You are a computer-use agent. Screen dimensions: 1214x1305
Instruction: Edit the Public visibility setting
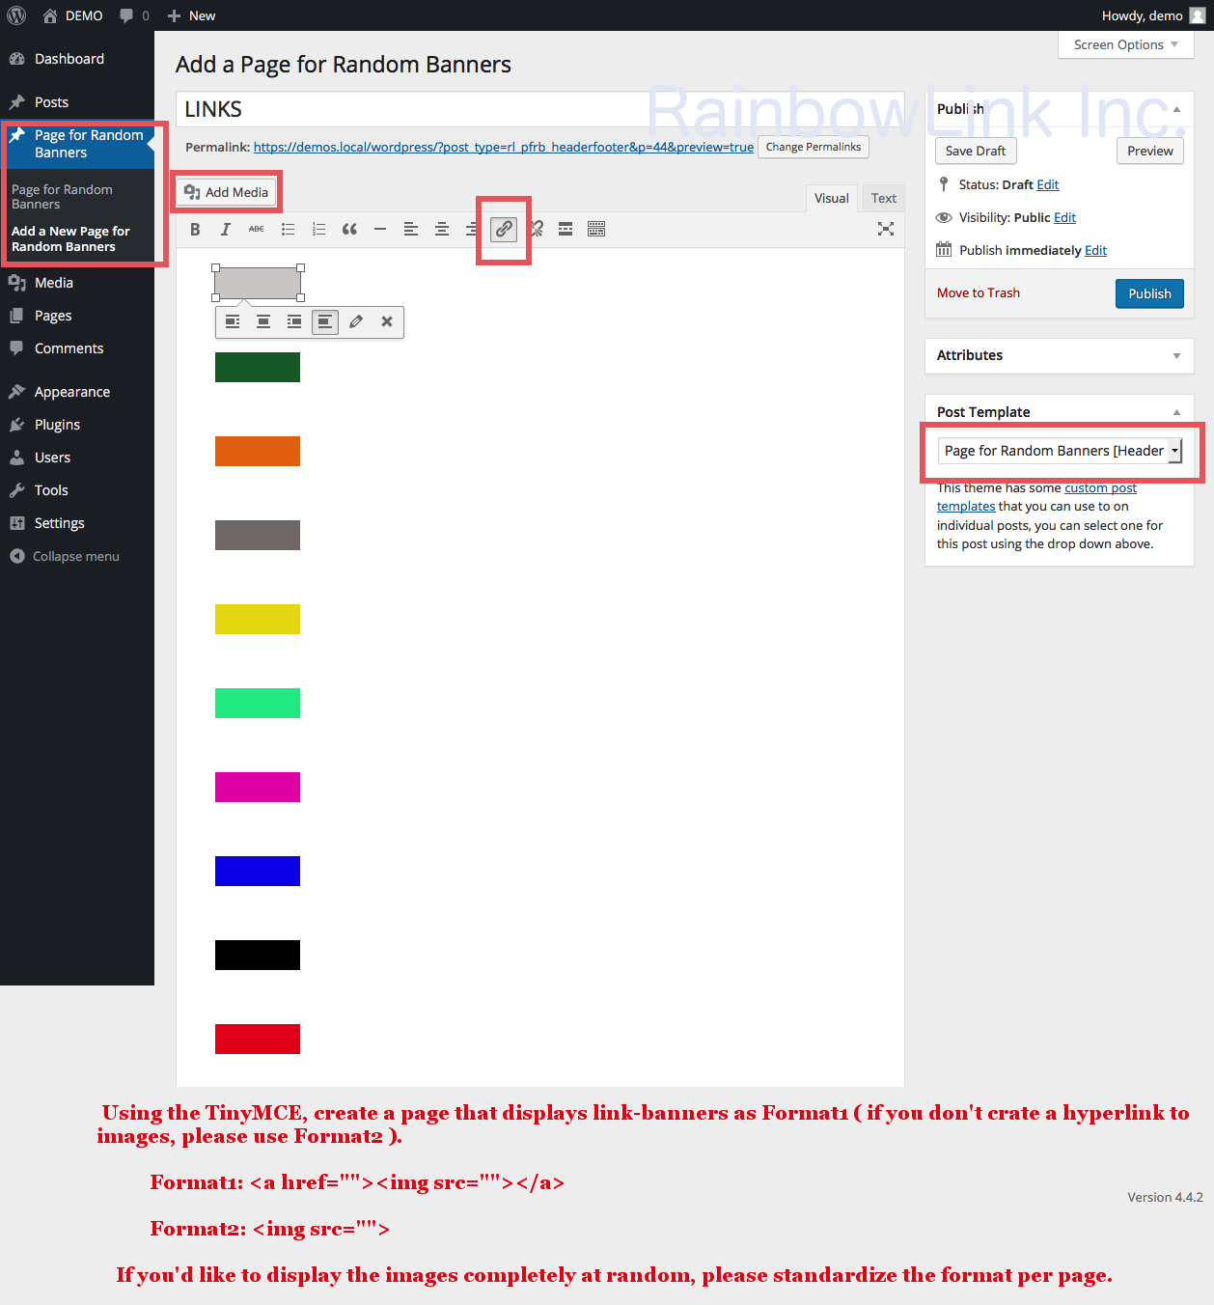point(1064,217)
